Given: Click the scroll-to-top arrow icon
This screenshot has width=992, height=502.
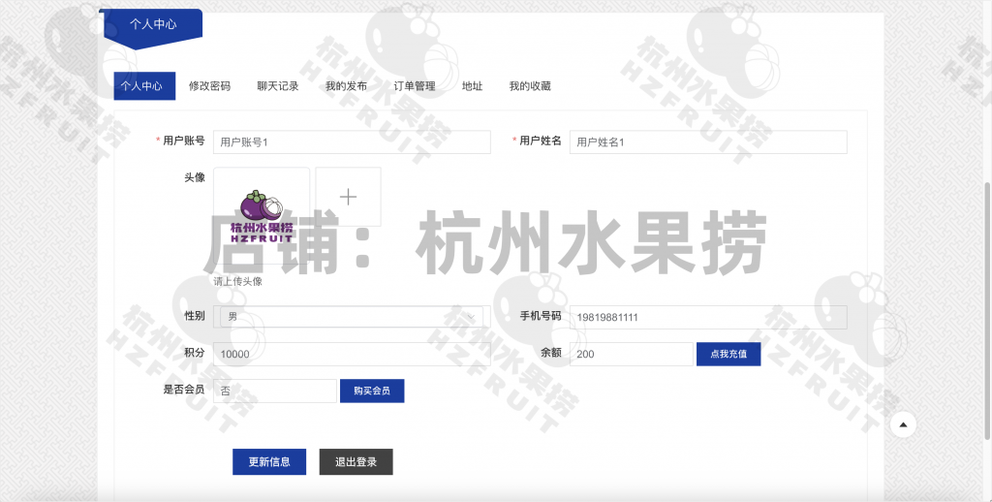Looking at the screenshot, I should coord(903,424).
